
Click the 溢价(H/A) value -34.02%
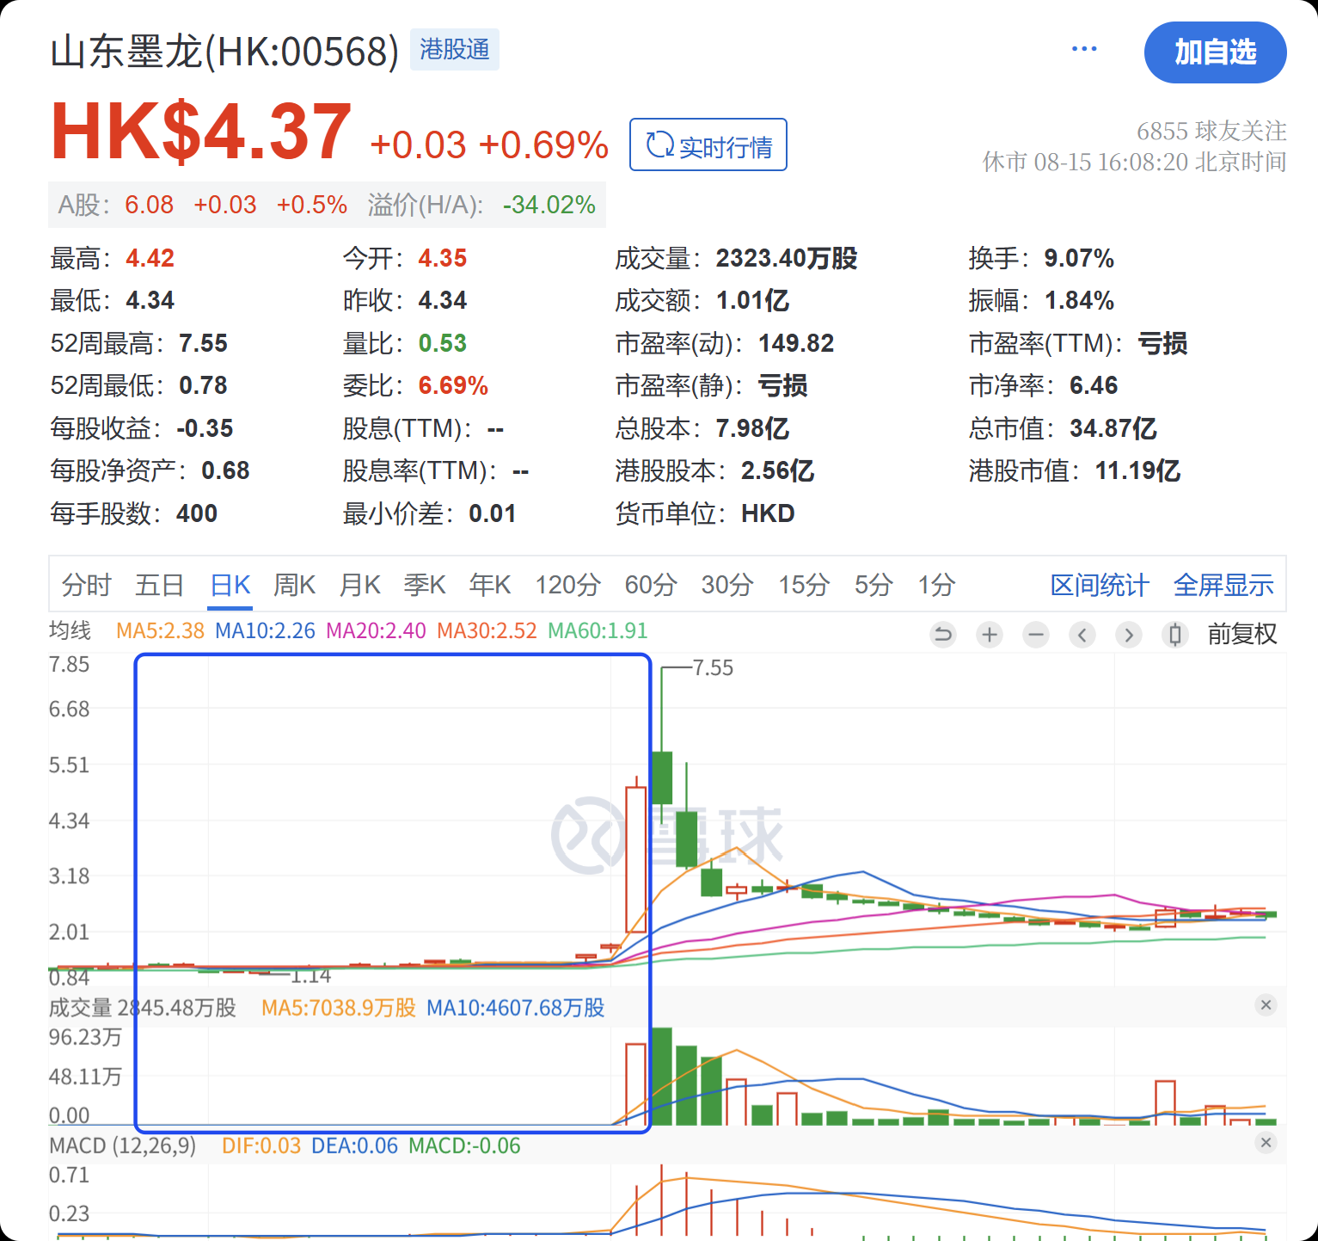[x=549, y=205]
